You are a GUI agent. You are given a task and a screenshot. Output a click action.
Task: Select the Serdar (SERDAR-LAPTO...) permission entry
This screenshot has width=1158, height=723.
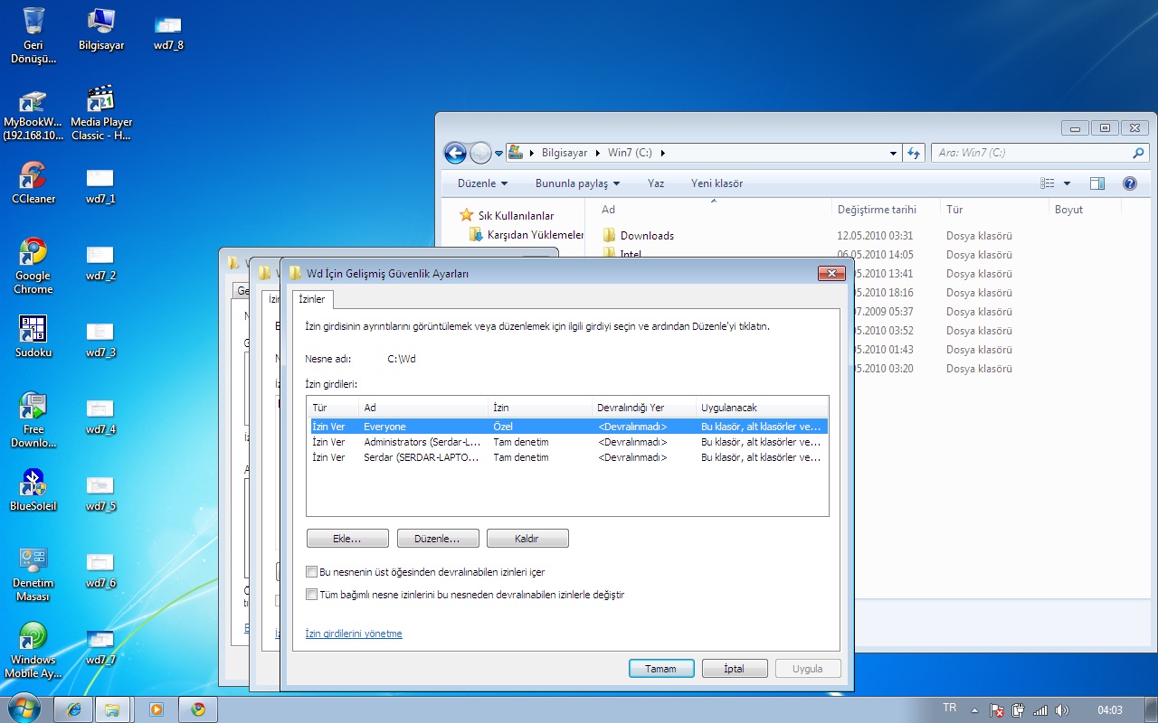[x=567, y=457]
